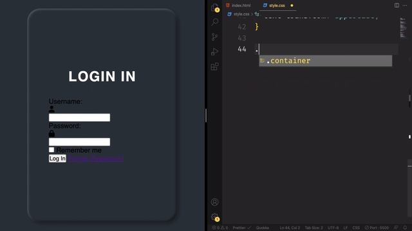Click the feedback icon in status bar
The width and height of the screenshot is (412, 231).
(x=396, y=228)
